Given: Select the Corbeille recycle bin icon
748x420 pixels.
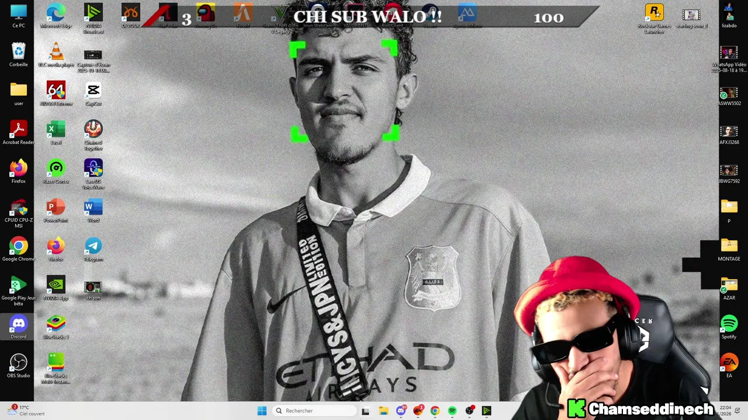Looking at the screenshot, I should [19, 55].
